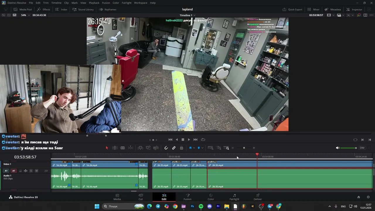Viewport: 375px width, 211px height.
Task: Switch to the Media page
Action: click(x=117, y=197)
